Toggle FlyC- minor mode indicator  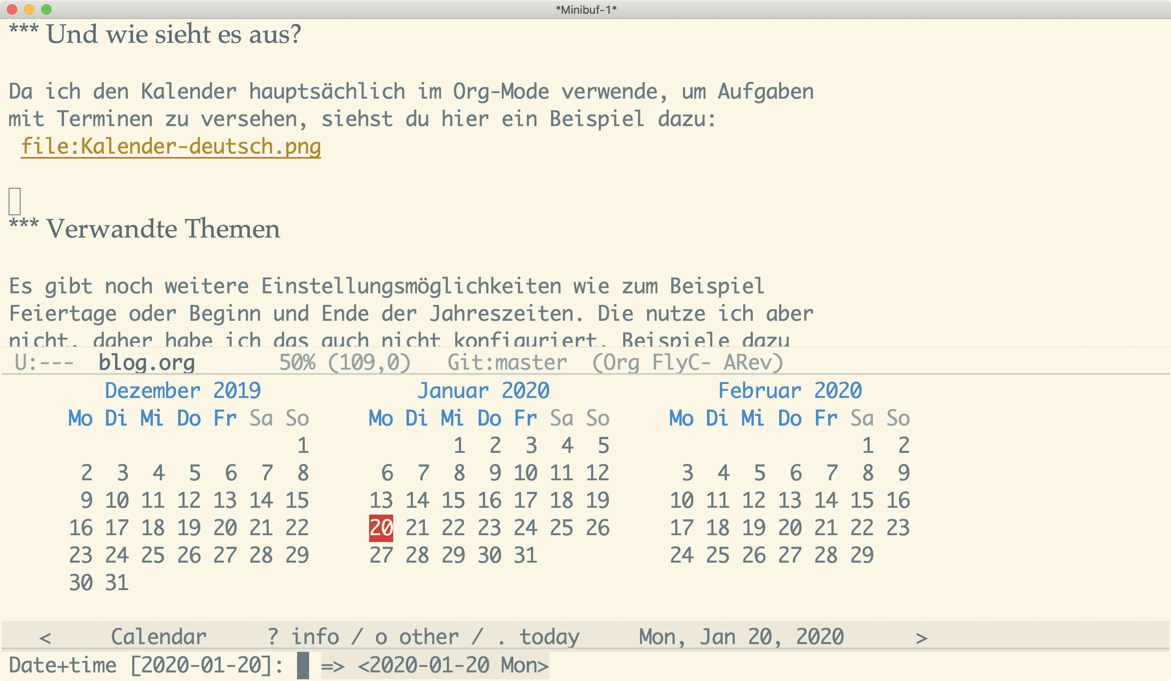tap(681, 362)
